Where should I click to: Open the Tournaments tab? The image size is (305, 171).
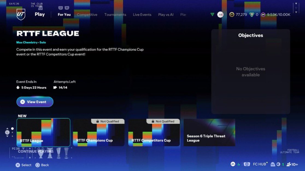[115, 14]
